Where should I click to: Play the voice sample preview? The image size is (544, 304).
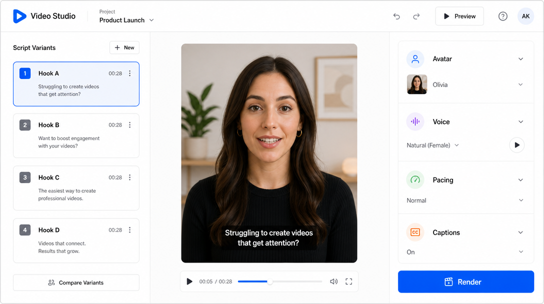click(x=516, y=145)
